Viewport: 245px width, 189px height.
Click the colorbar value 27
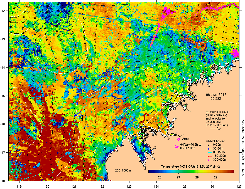[178, 177]
